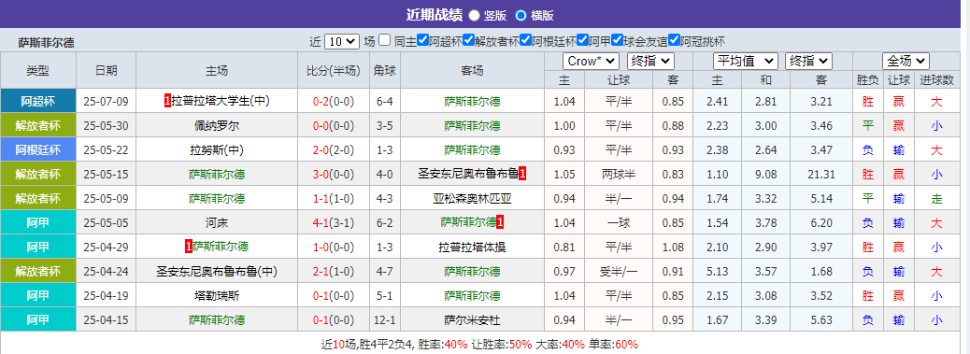This screenshot has width=970, height=354.
Task: Click the home odds value 5.13
Action: (718, 271)
